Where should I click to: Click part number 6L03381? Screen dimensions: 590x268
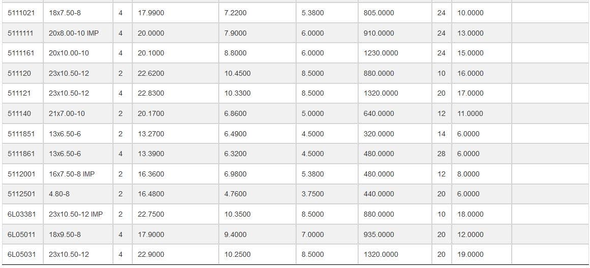click(x=22, y=215)
